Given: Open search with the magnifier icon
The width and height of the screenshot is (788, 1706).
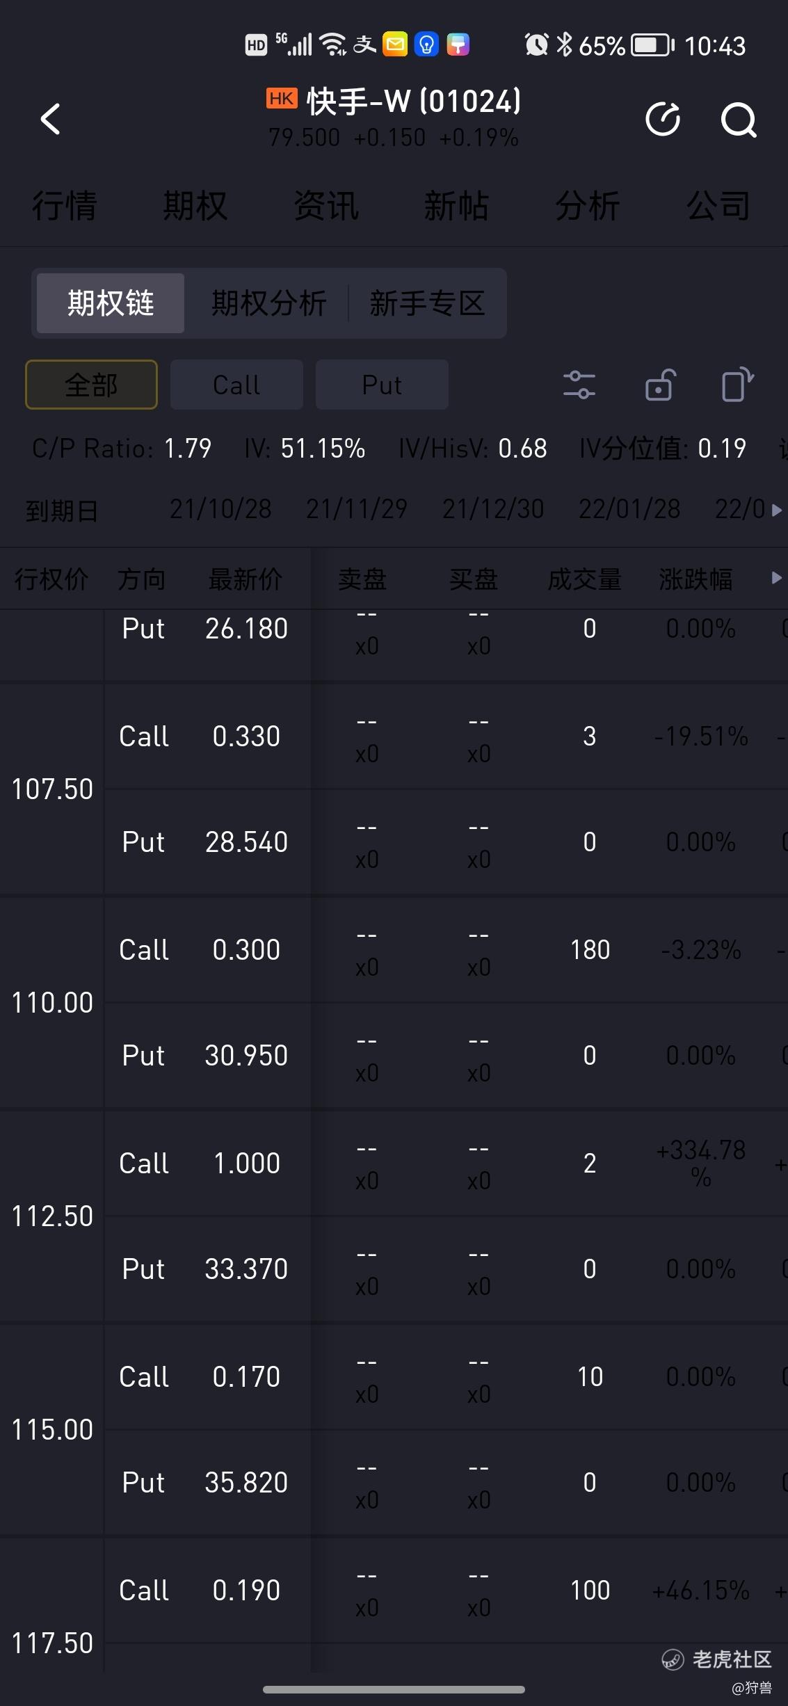Looking at the screenshot, I should point(739,120).
